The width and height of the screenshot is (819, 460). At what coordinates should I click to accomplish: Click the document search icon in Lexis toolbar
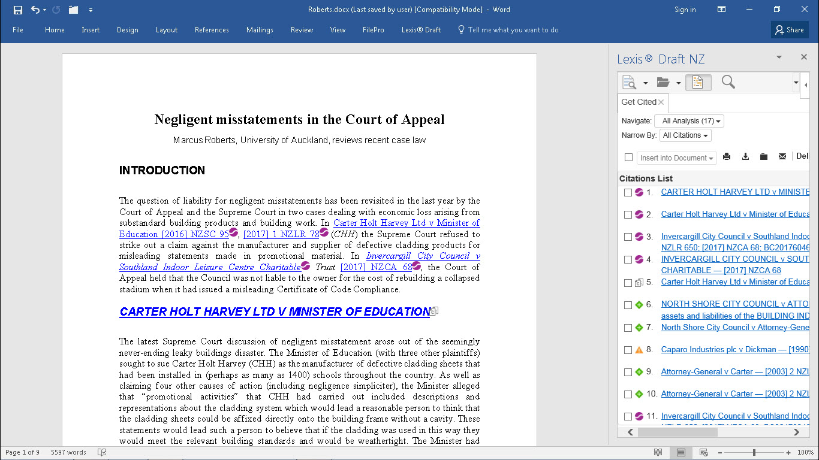(629, 83)
